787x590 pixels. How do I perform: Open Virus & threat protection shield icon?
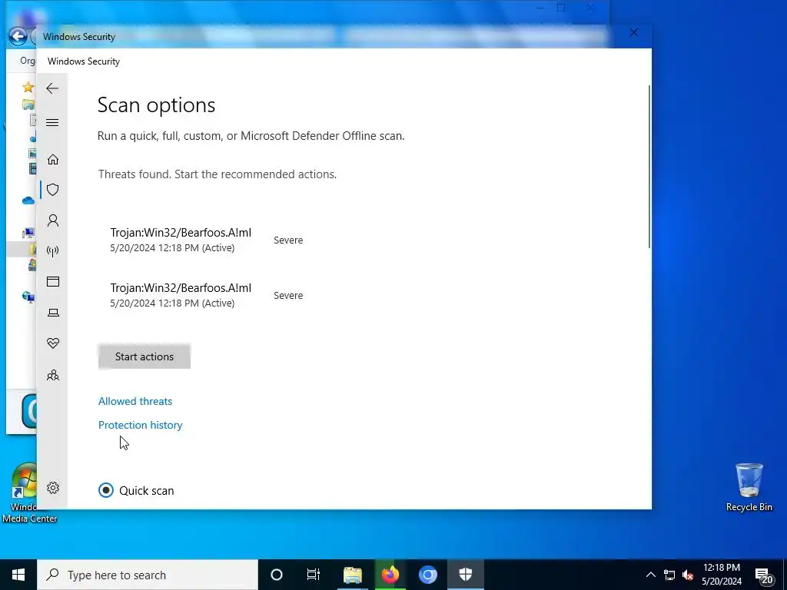pyautogui.click(x=53, y=190)
